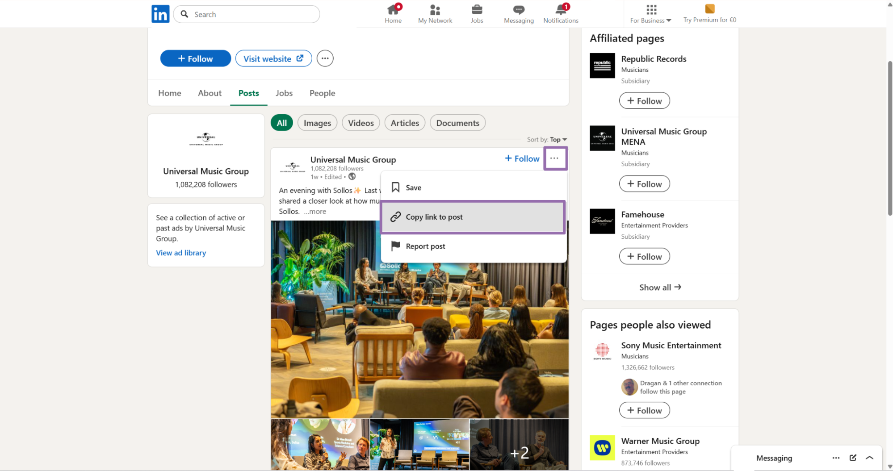Viewport: 893px width, 471px height.
Task: Compose a new message icon
Action: [853, 458]
